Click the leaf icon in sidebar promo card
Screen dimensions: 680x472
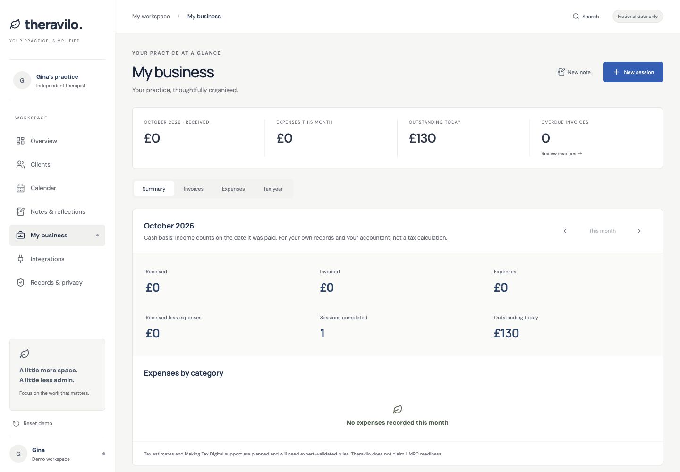tap(25, 354)
